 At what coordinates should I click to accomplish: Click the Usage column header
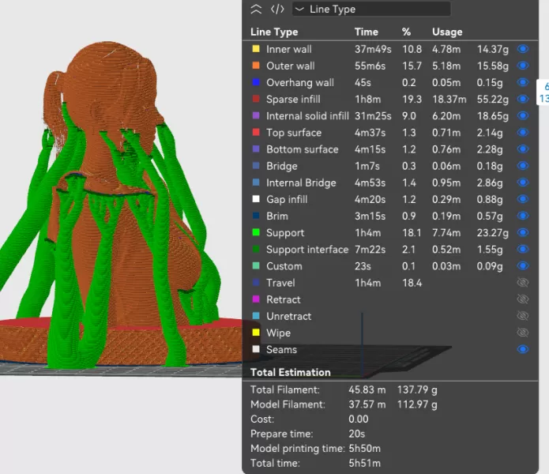446,32
